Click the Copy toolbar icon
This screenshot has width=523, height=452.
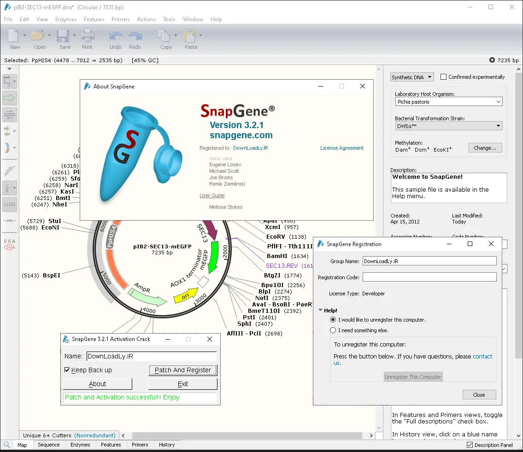[x=164, y=35]
